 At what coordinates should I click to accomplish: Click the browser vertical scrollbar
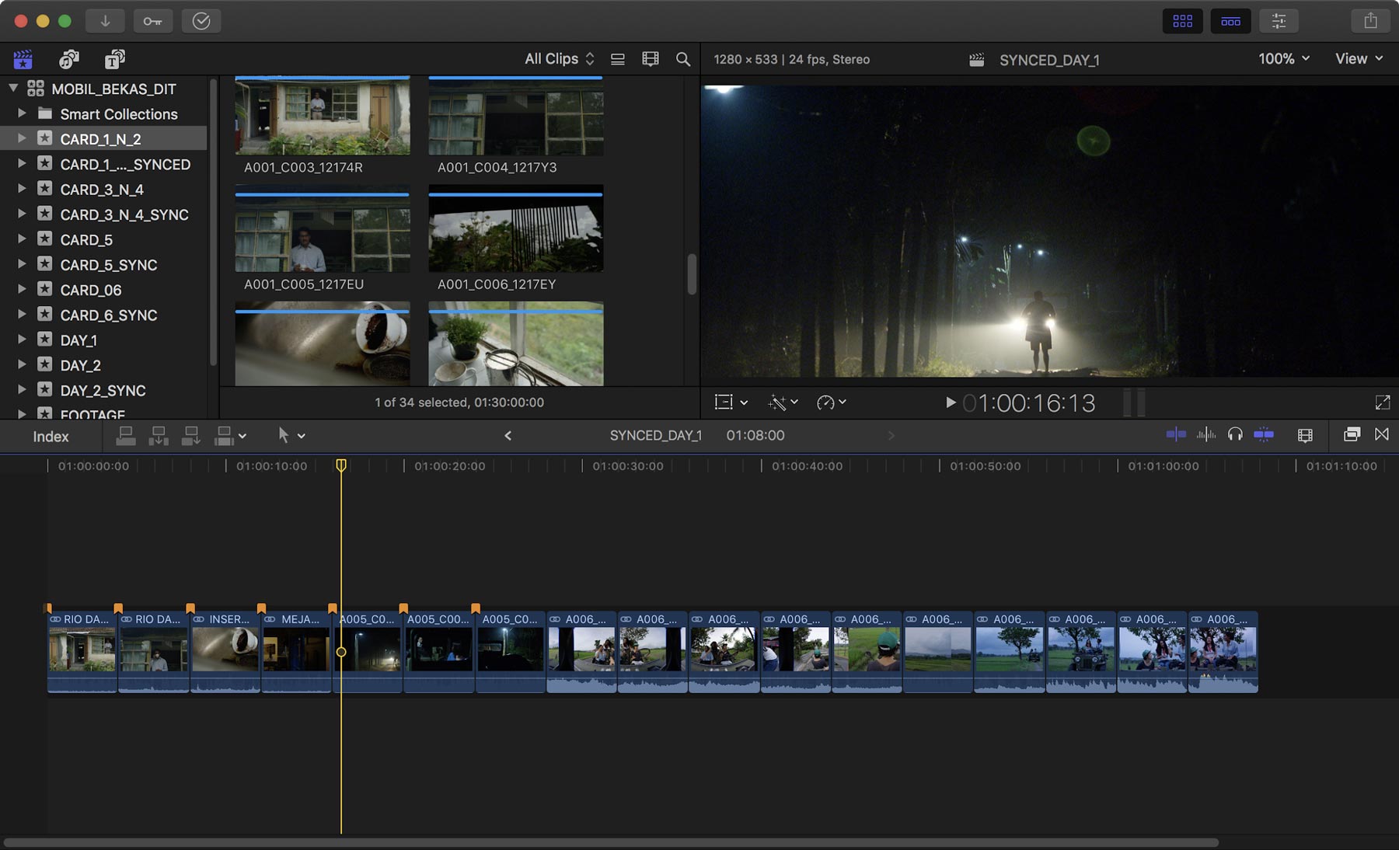(x=692, y=274)
